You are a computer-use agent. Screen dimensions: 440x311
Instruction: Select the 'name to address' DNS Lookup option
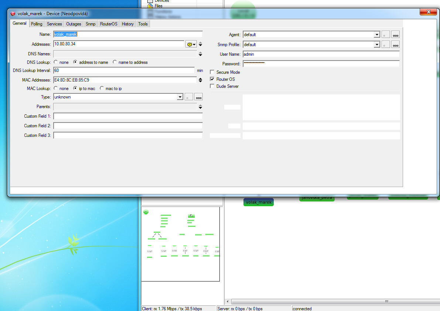point(115,62)
